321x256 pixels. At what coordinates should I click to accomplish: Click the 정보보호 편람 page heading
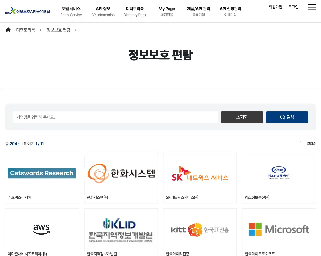click(160, 55)
